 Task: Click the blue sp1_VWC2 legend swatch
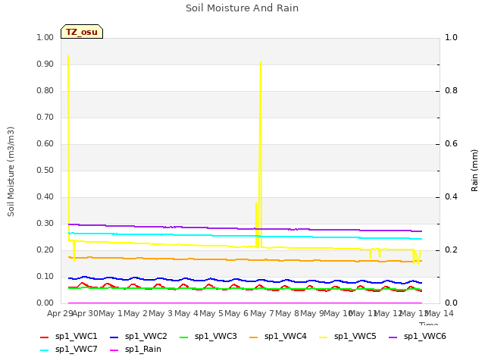click(114, 337)
